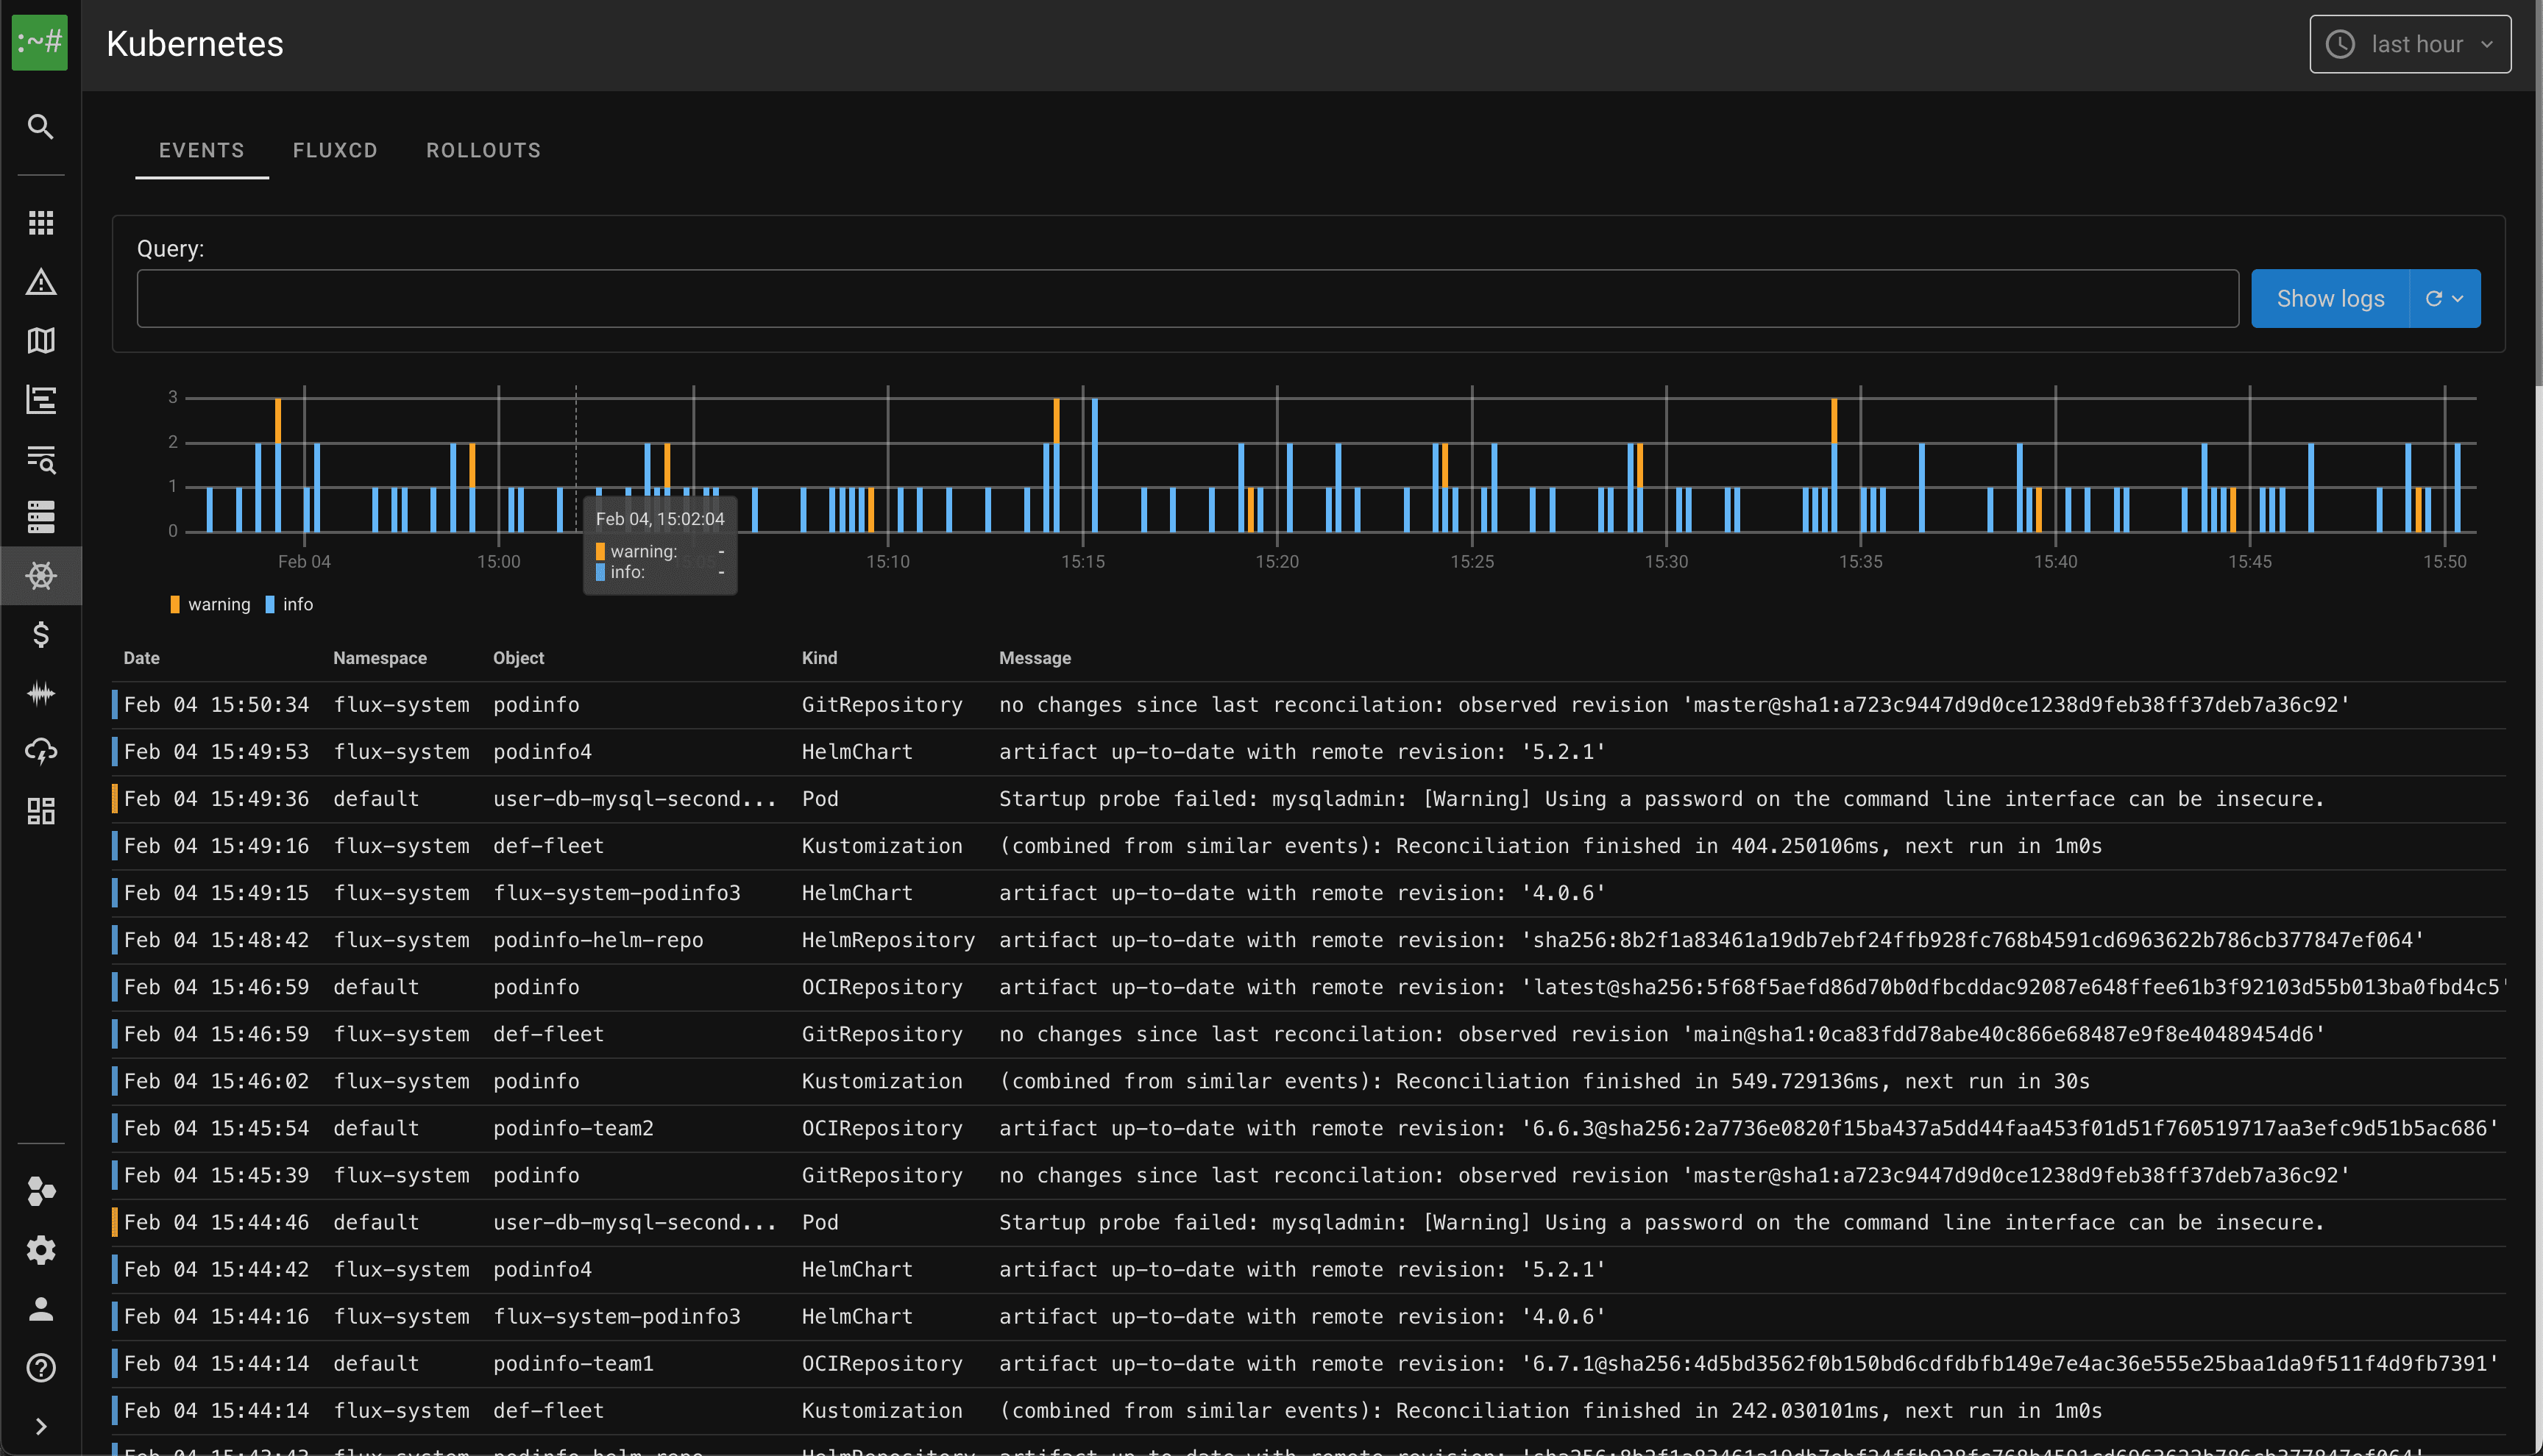Open the alerts warning triangle icon

40,283
